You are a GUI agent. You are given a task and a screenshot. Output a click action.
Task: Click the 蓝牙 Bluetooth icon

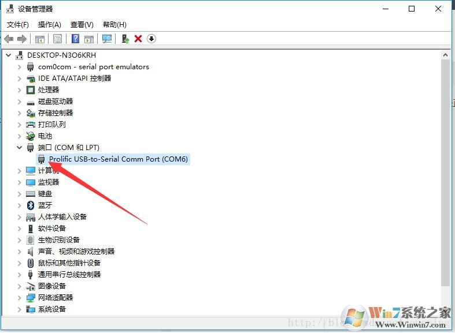[31, 205]
